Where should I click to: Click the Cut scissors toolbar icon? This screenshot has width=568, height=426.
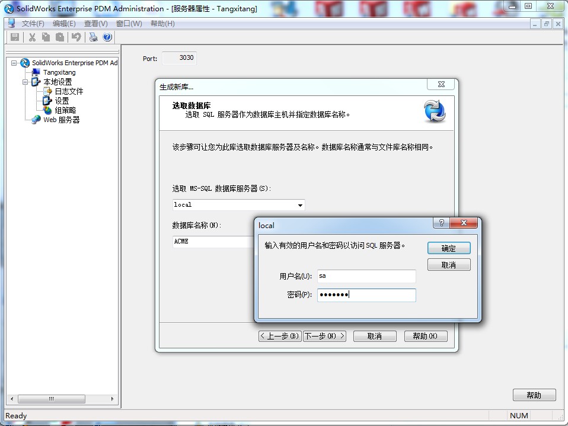[32, 37]
